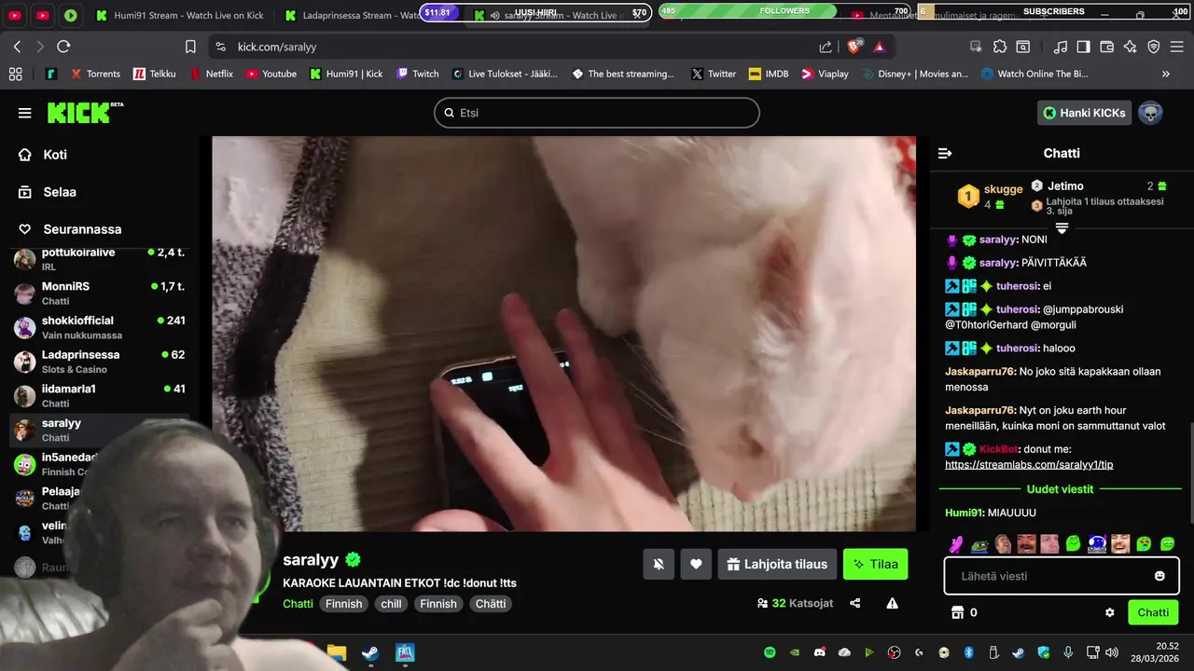Click the Hanki KICKs button

click(1084, 113)
